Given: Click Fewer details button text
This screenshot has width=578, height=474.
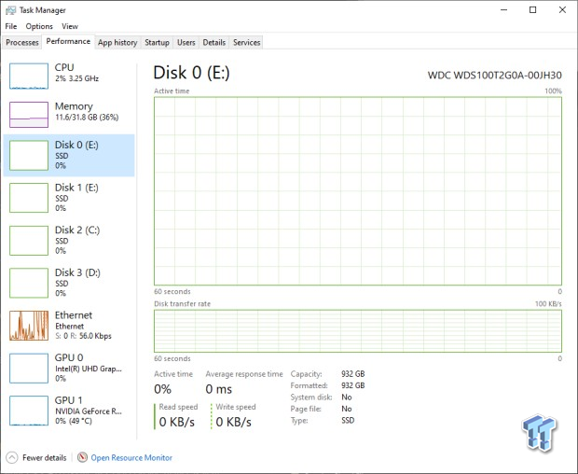Looking at the screenshot, I should [x=44, y=458].
